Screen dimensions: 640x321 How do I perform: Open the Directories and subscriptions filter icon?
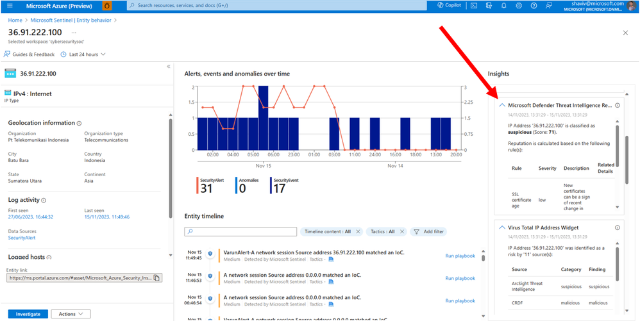click(x=489, y=6)
